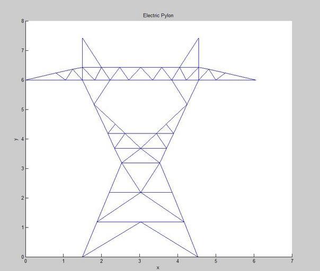This screenshot has width=320, height=271.
Task: Click the x-axis tick label 1
Action: pyautogui.click(x=64, y=261)
